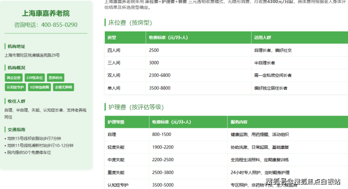Select the 交通指南 heading
This screenshot has height=189, width=348.
click(x=16, y=130)
